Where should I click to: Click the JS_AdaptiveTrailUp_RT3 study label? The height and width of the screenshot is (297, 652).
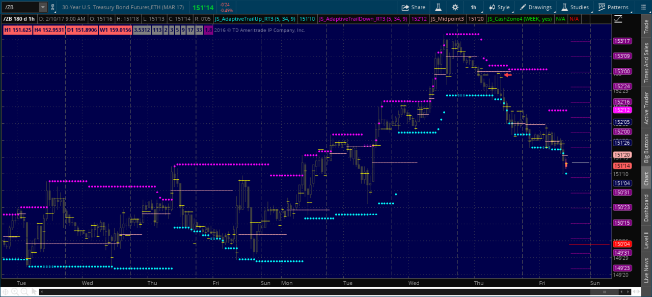tap(256, 19)
